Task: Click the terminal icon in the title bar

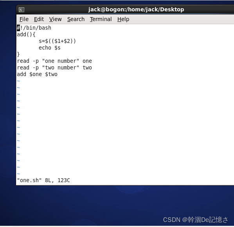Action: click(x=22, y=10)
